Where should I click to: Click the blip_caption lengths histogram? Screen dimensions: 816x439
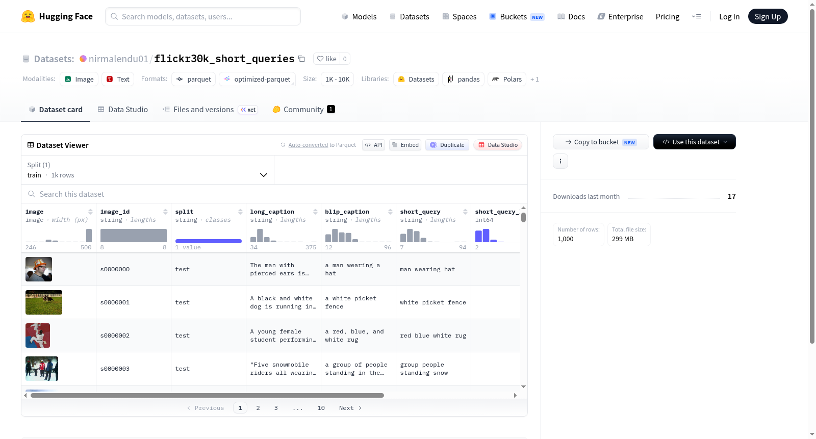coord(358,235)
